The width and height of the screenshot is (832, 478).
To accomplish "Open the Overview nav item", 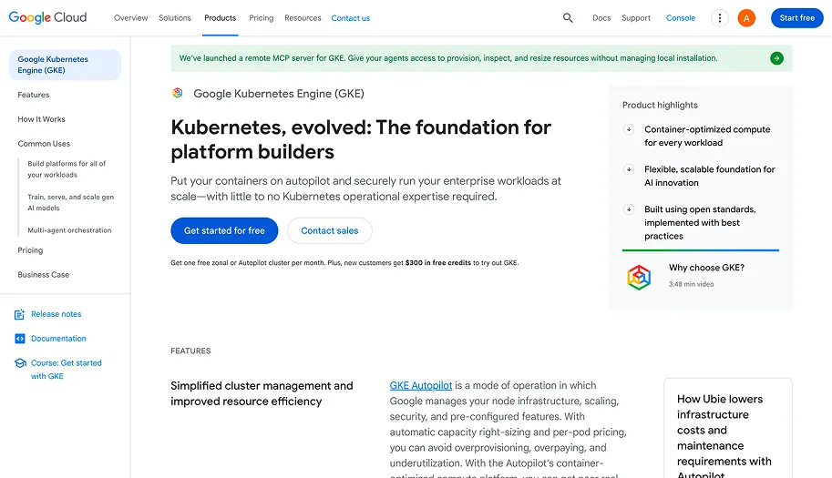I will pyautogui.click(x=130, y=18).
